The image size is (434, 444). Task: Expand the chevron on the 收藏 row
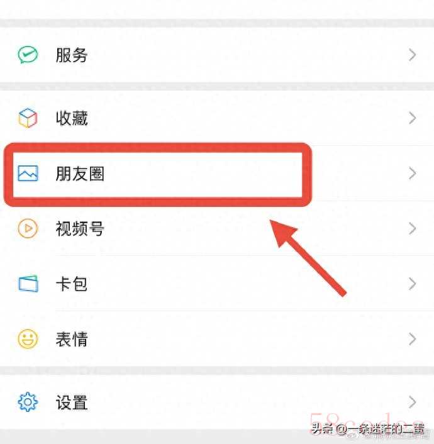coord(413,118)
